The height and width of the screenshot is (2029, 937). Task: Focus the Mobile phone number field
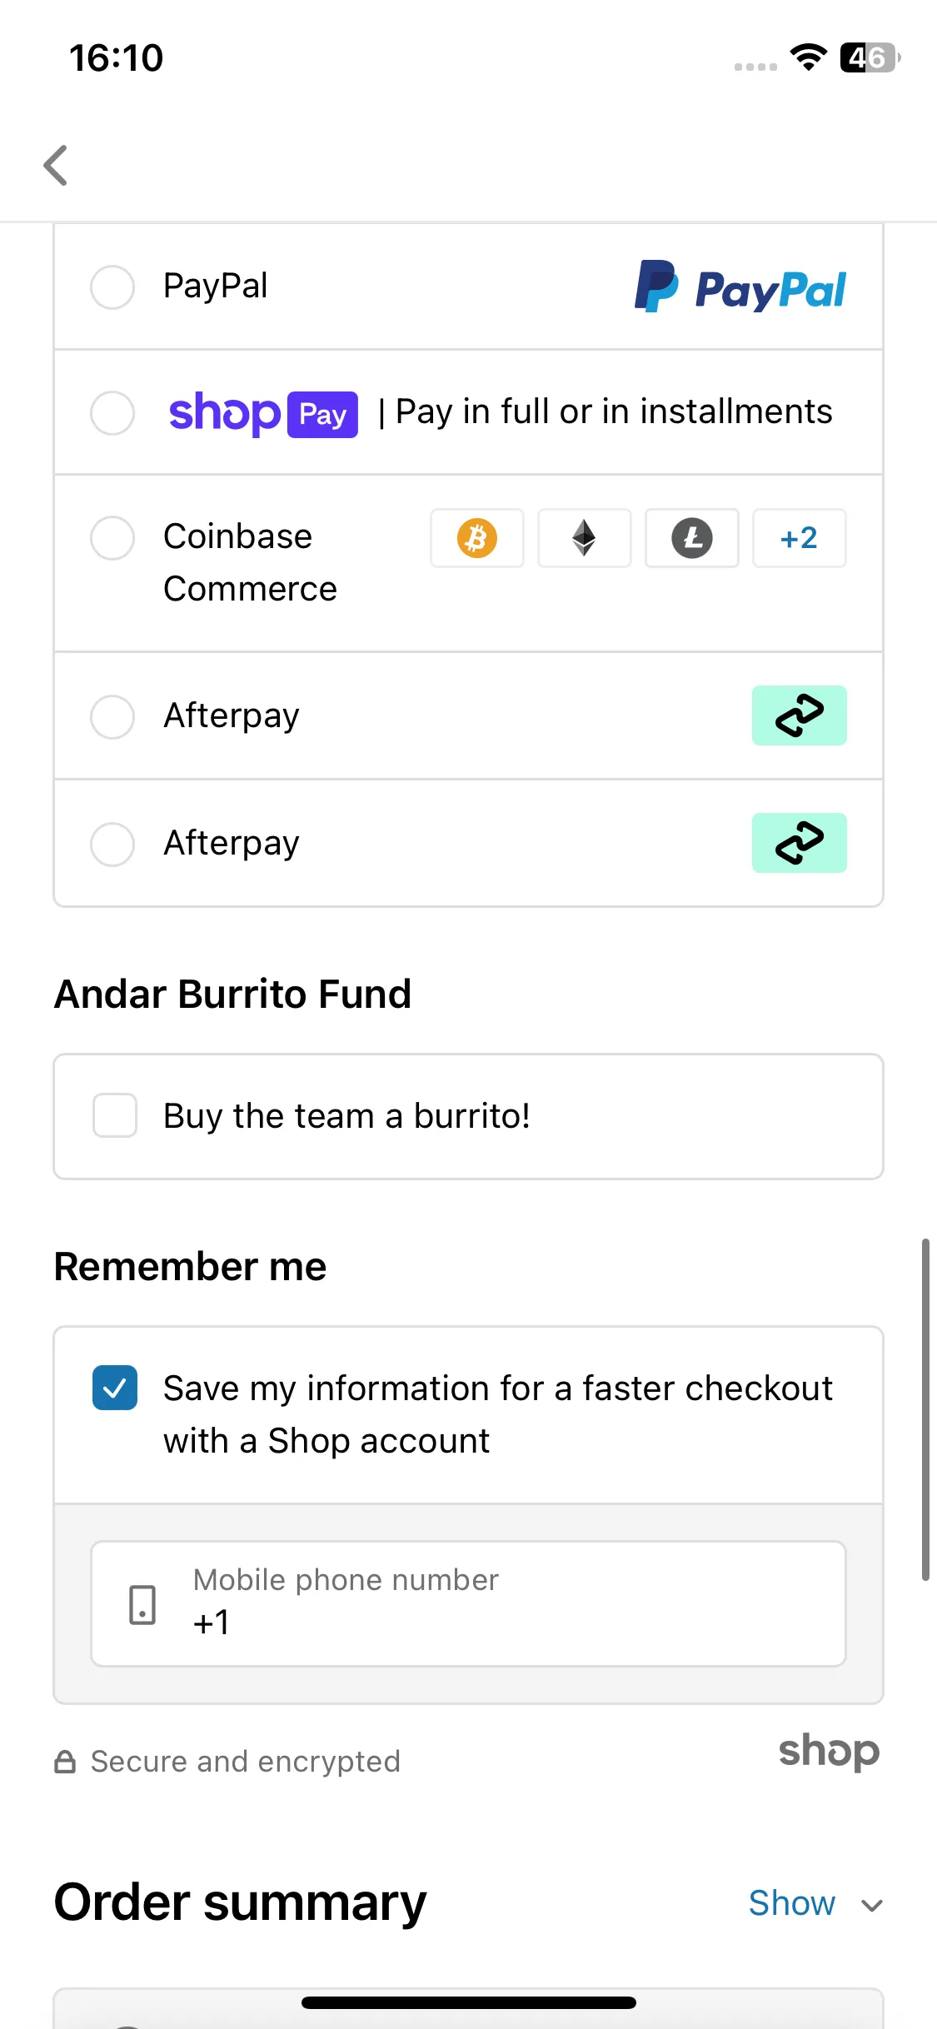point(468,1603)
